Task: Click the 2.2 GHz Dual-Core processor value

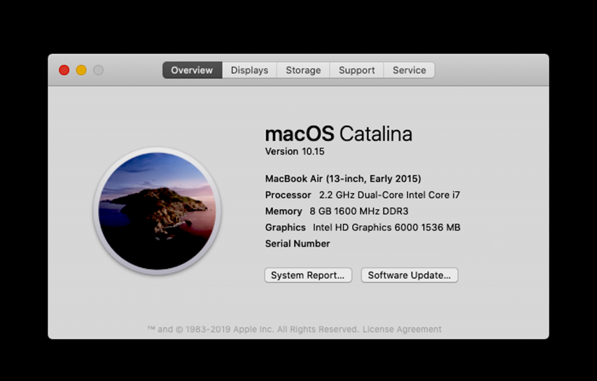Action: coord(389,195)
